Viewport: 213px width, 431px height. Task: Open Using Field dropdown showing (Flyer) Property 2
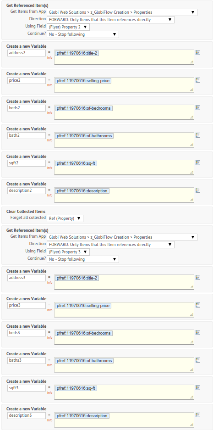pos(68,27)
